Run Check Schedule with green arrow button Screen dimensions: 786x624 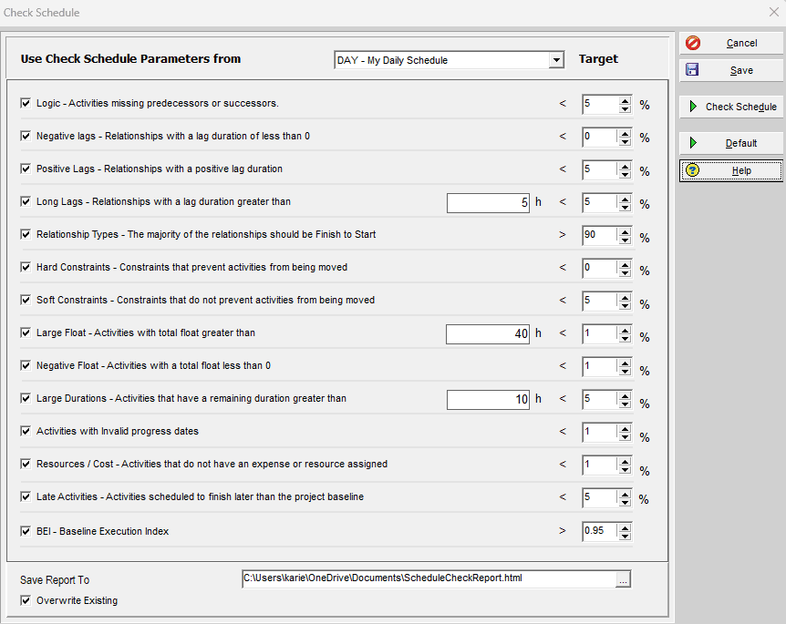[730, 107]
